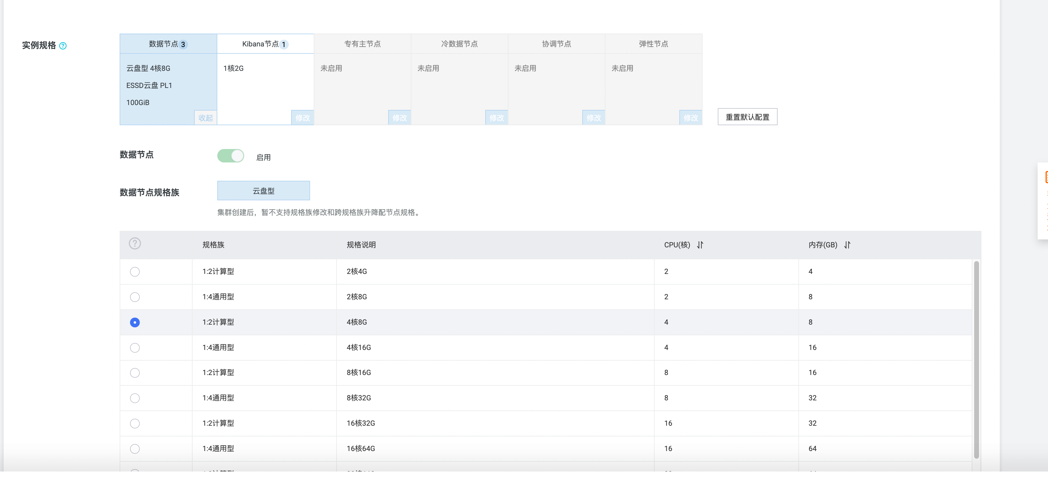The width and height of the screenshot is (1048, 477).
Task: Select the 8核16G 1:2计算型 radio button
Action: coord(135,372)
